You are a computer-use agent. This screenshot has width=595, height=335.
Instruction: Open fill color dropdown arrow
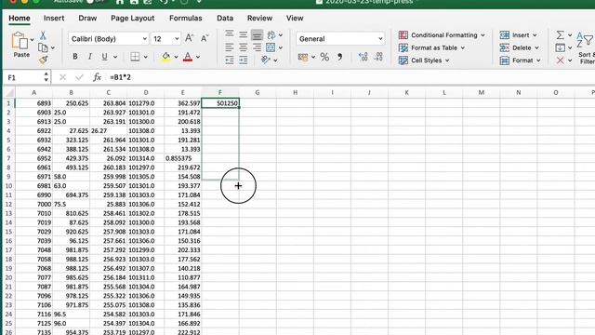[x=176, y=57]
